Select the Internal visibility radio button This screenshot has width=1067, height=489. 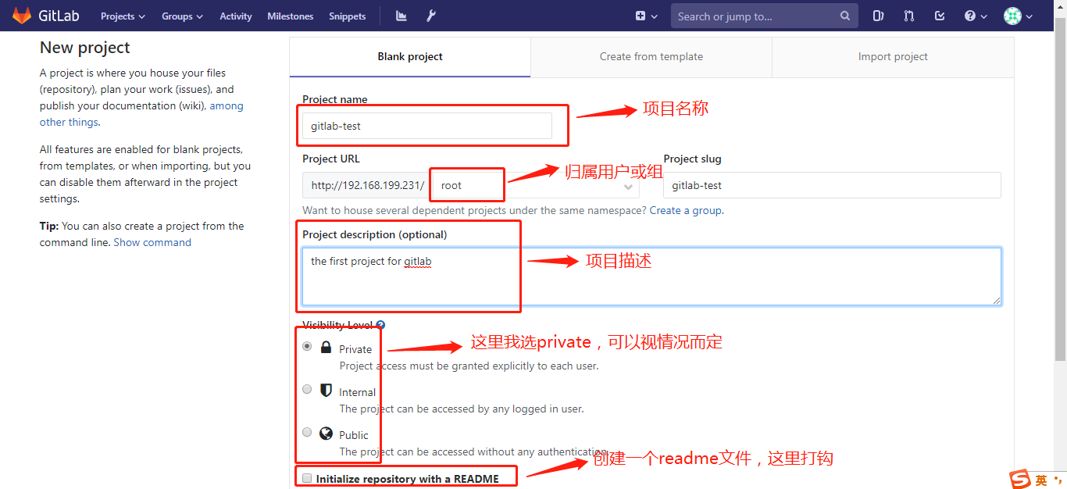click(x=307, y=389)
